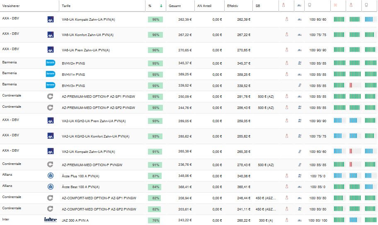Open the VA6-UA Prem Zahn-UA PVN(A) tariff

point(86,50)
